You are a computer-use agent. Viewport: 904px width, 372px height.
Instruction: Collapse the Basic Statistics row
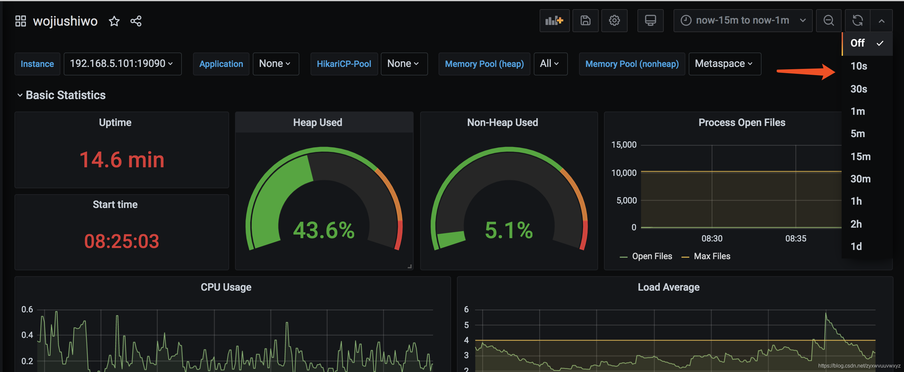click(x=61, y=95)
